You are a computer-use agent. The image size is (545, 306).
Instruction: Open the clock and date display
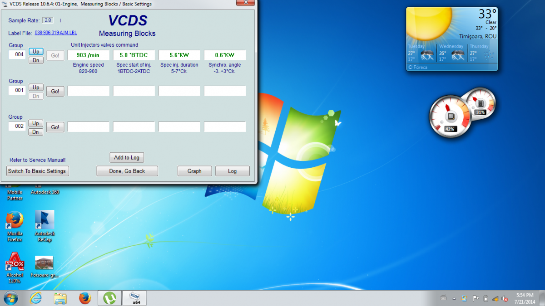(524, 298)
